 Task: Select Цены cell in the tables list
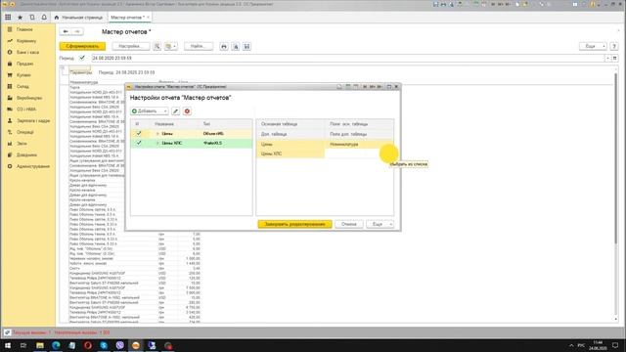click(x=291, y=144)
